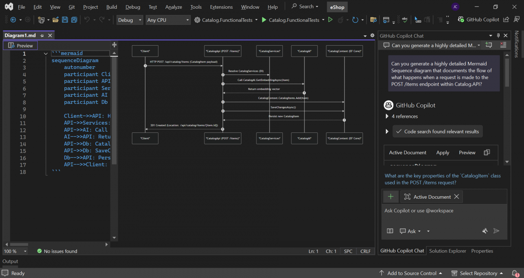The image size is (524, 278).
Task: Click the Undo arrow icon
Action: pos(87,20)
